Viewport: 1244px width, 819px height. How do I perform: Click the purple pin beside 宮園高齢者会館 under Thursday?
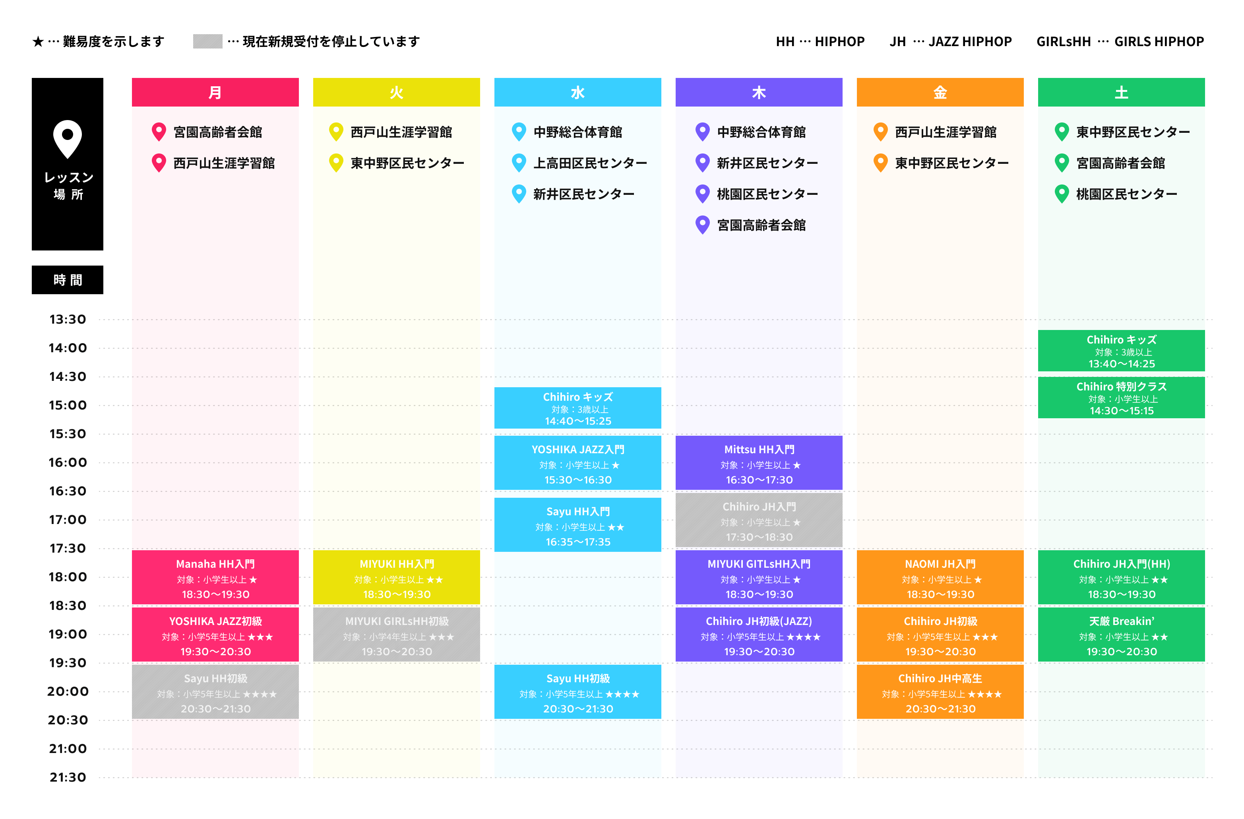[x=703, y=225]
